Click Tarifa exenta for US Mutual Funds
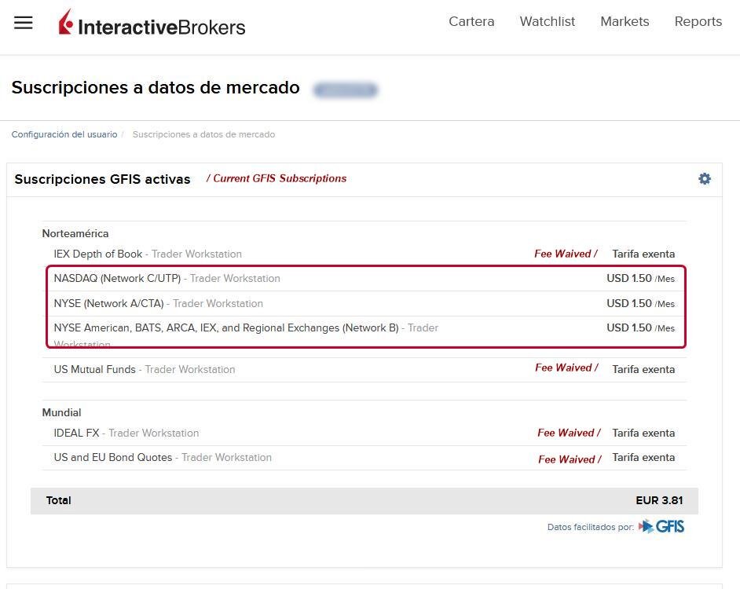This screenshot has width=740, height=589. (643, 370)
